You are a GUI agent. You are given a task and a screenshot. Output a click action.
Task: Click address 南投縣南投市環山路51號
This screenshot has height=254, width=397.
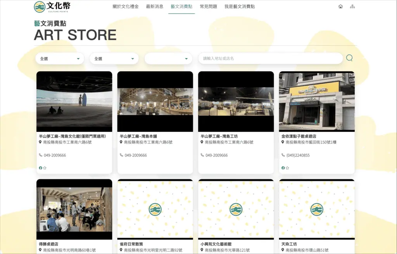point(307,250)
